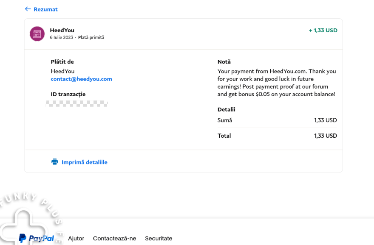Click the Plată primită status text
This screenshot has height=245, width=374.
[x=91, y=37]
